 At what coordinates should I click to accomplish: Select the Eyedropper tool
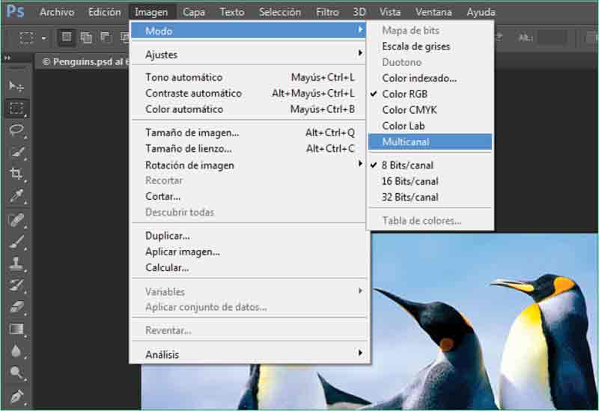click(16, 196)
